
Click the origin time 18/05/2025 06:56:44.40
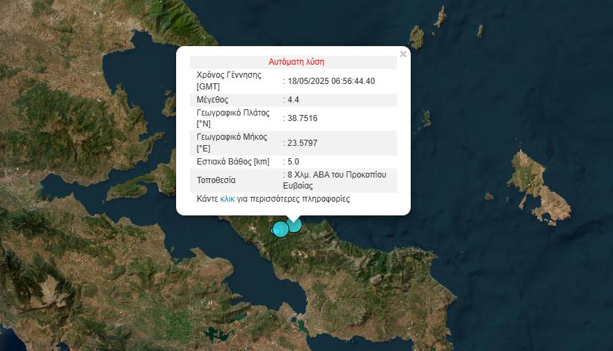(x=331, y=81)
